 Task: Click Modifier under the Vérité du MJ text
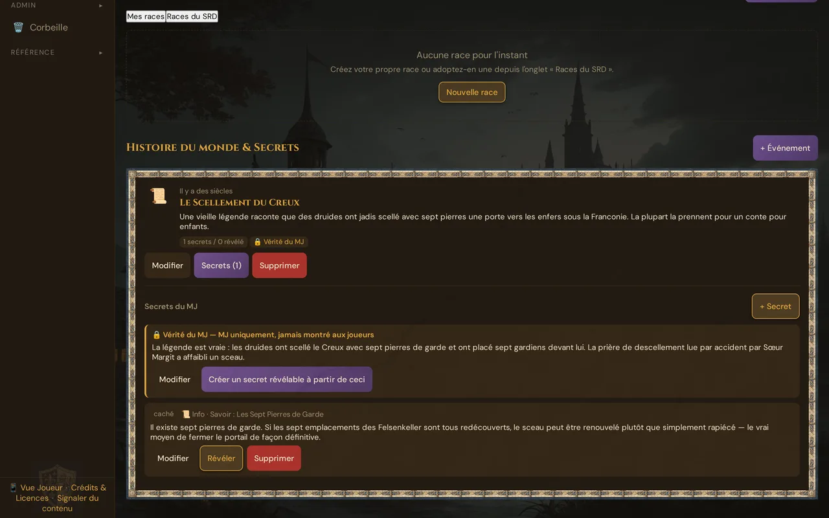tap(175, 379)
